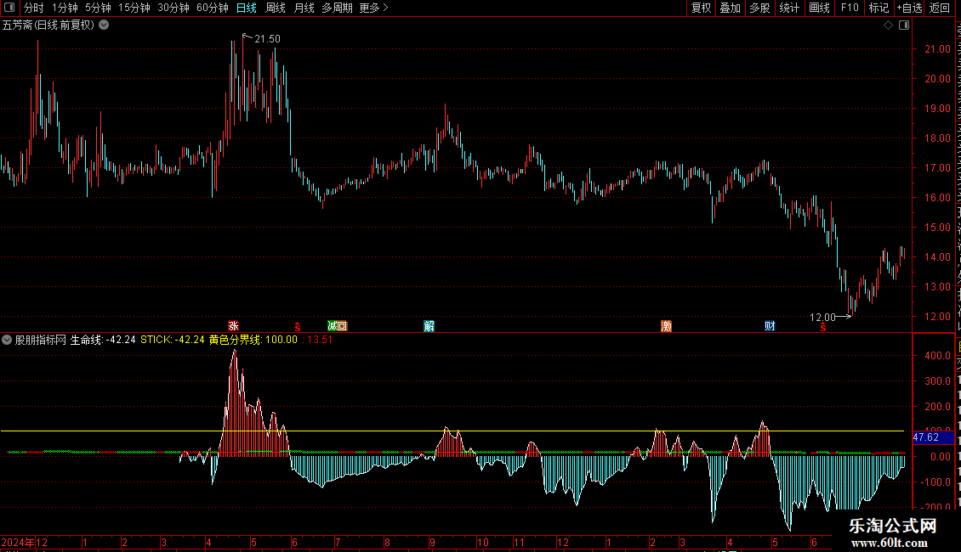Screen dimensions: 961x552
Task: Toggle the left sidebar panel icon
Action: tap(9, 8)
